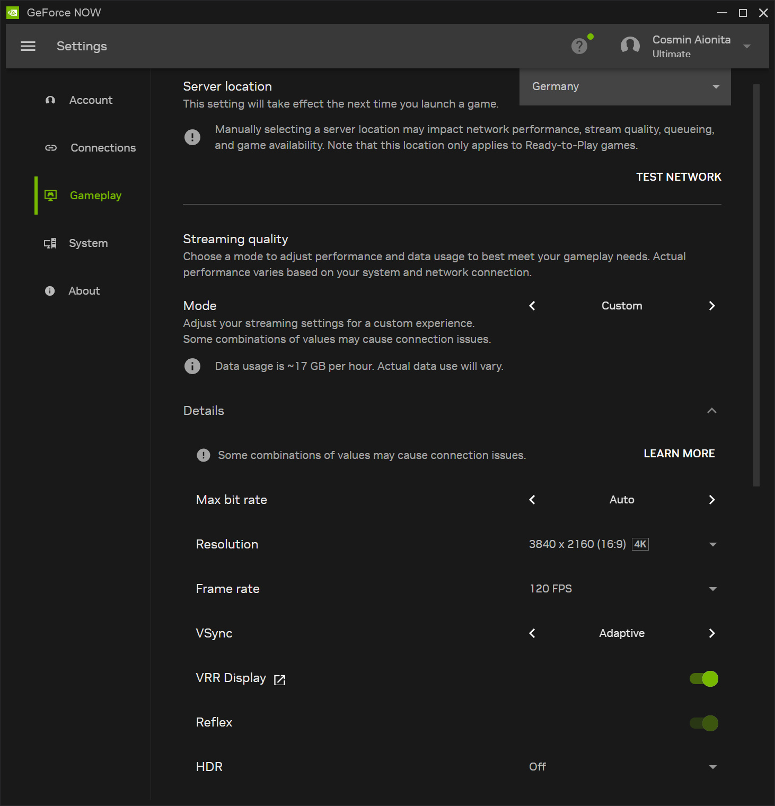Open the hamburger navigation menu

tap(28, 46)
